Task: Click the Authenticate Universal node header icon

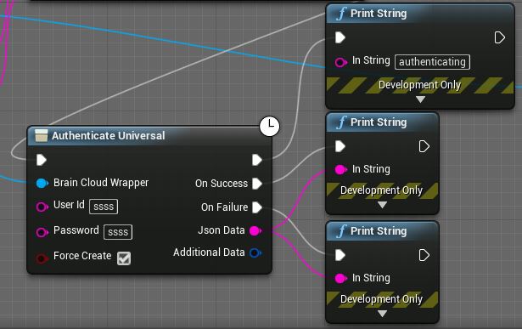Action: coord(42,136)
